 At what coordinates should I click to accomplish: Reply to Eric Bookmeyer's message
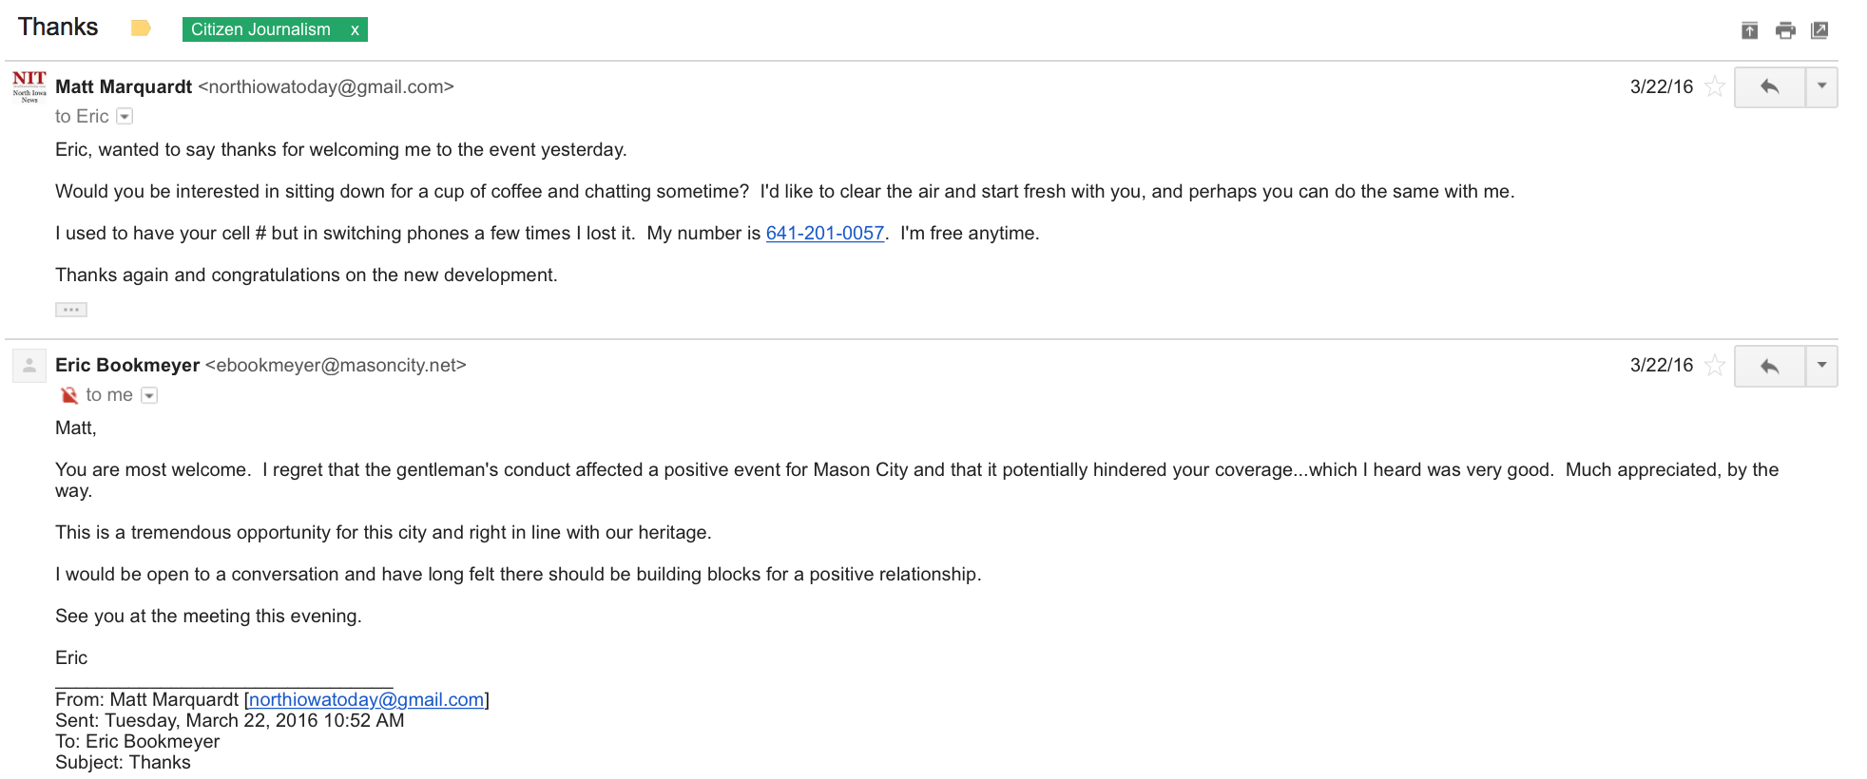pyautogui.click(x=1769, y=366)
